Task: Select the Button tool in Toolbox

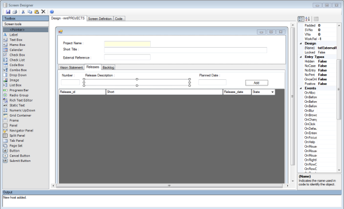Action: coord(26,151)
